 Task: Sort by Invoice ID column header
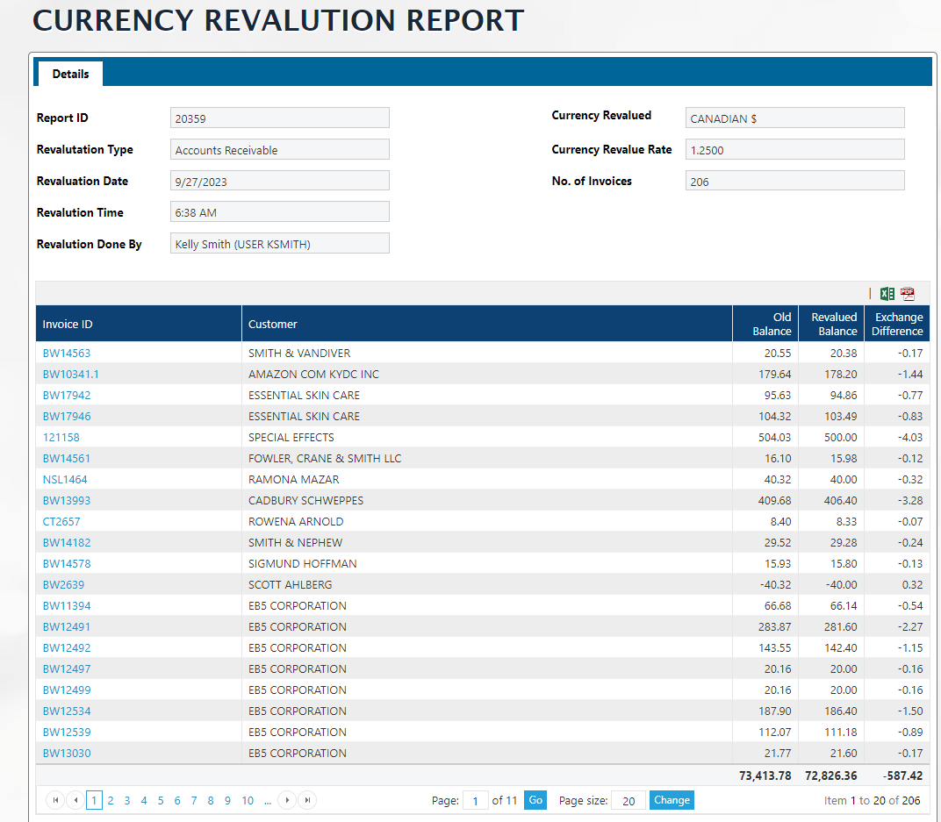(68, 324)
